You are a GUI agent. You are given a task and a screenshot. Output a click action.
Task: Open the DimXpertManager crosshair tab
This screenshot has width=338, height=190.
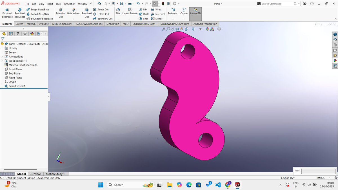tap(25, 34)
